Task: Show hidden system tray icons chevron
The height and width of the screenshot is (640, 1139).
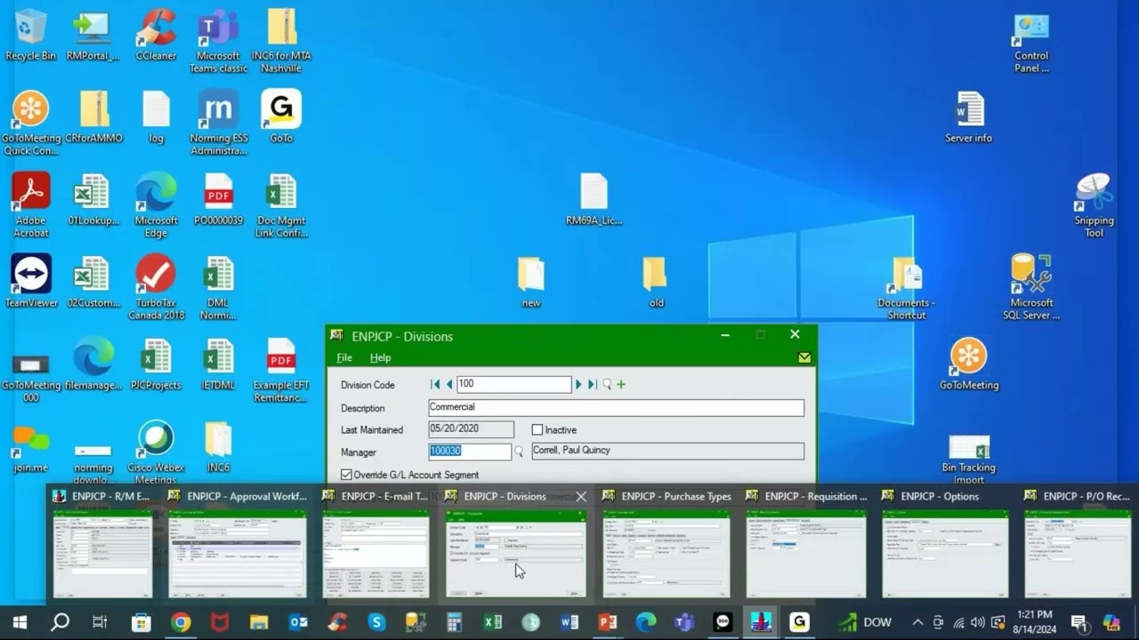Action: [x=917, y=622]
